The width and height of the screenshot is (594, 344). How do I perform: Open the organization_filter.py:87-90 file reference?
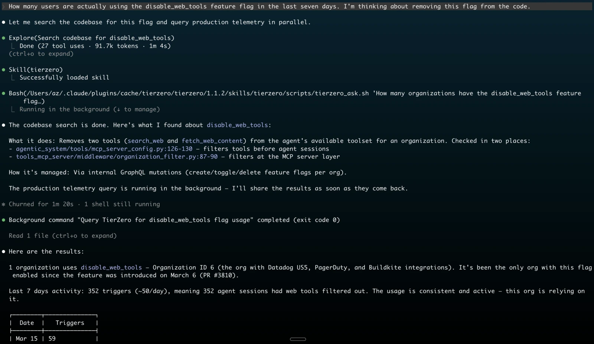117,156
